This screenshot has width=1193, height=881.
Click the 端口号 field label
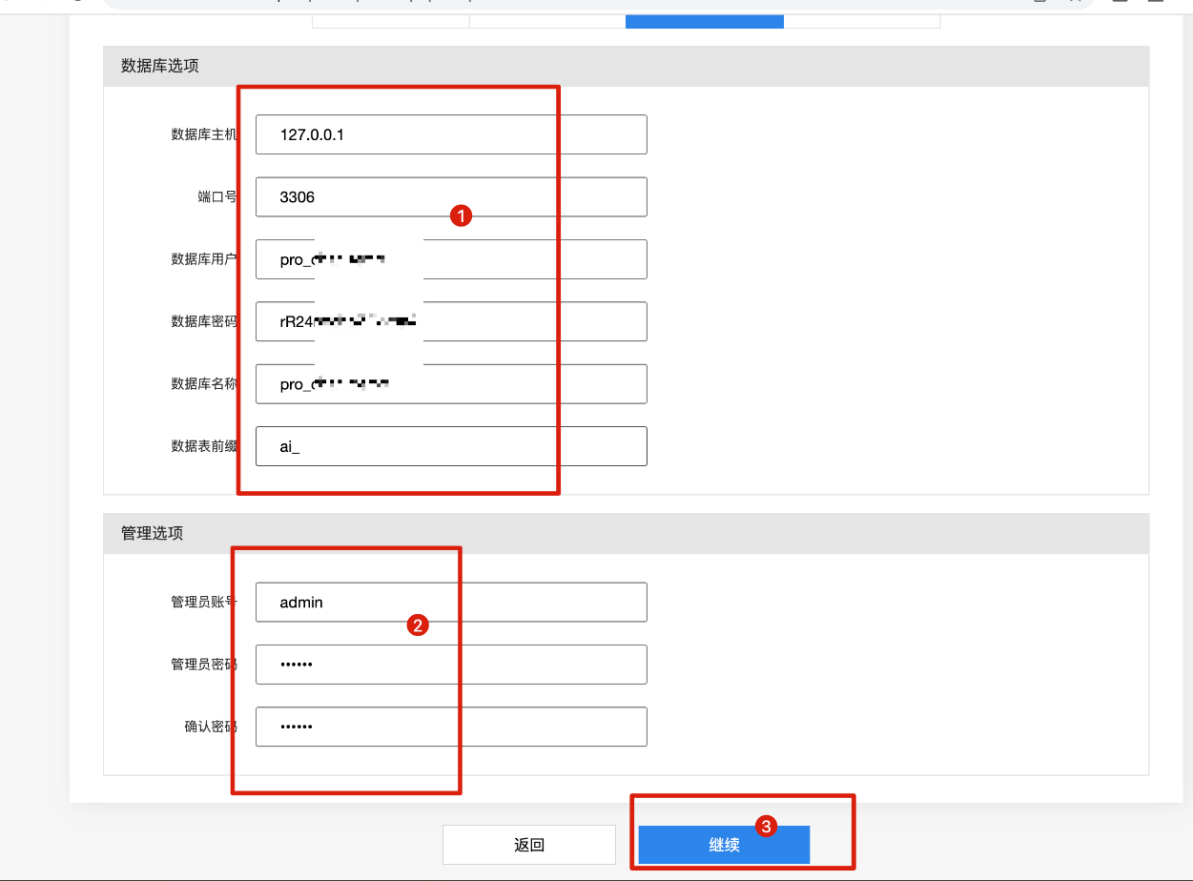coord(216,197)
